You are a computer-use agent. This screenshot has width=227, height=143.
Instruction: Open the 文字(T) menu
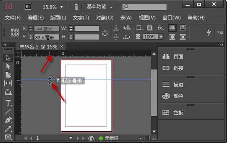[81, 18]
